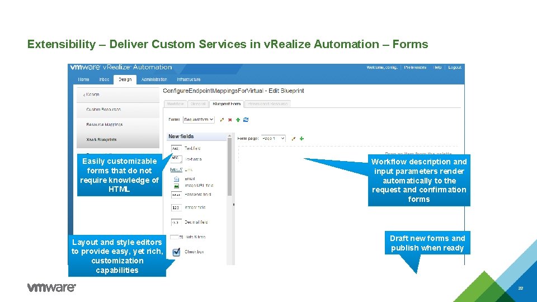Click the 'Text field' label in palette
Screen dimensions: 537x302
pos(192,149)
